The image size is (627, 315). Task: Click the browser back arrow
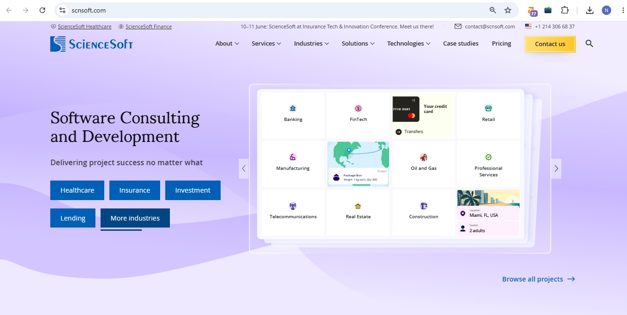coord(9,10)
